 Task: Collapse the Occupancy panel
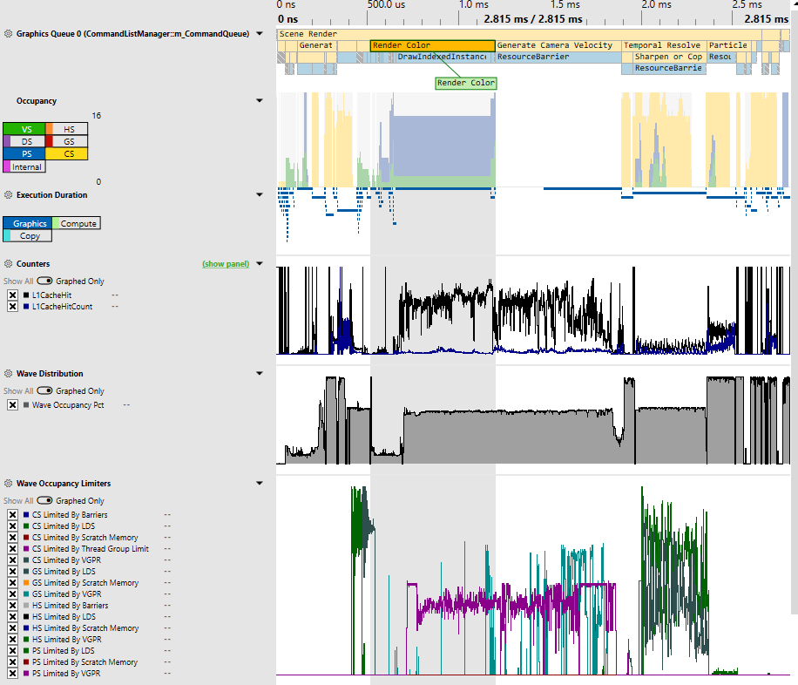coord(259,100)
